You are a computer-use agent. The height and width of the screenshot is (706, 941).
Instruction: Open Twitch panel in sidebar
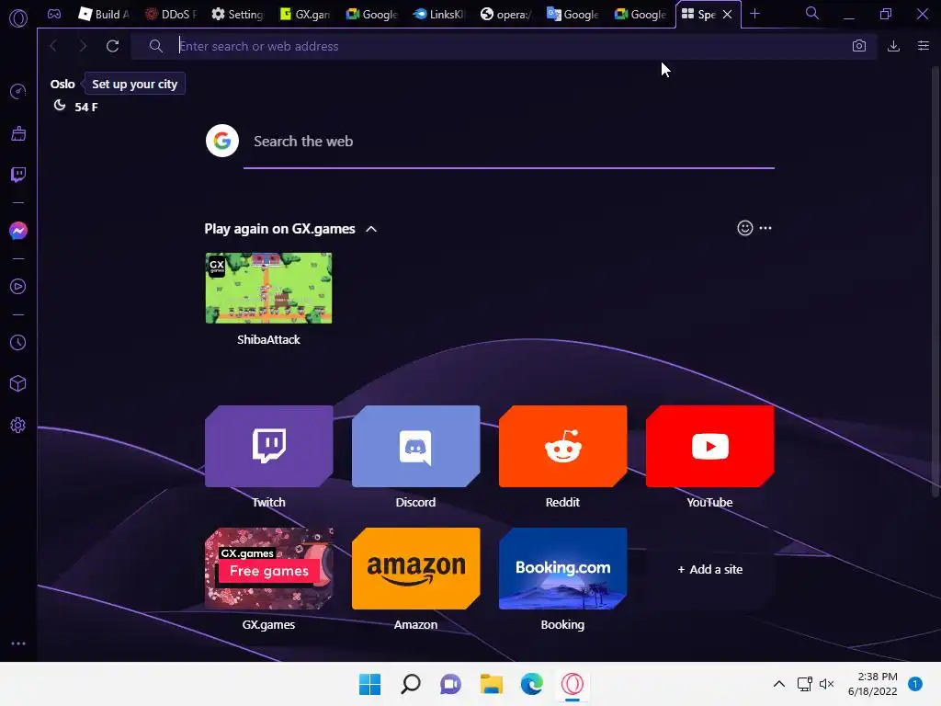[18, 175]
